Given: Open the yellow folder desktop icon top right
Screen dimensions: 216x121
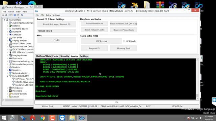Looking at the screenshot, I should tap(147, 5).
